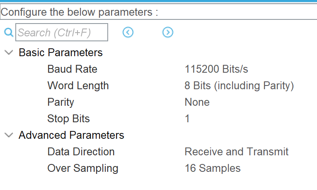Select the Over Sampling parameter
The height and width of the screenshot is (190, 317).
click(x=82, y=168)
